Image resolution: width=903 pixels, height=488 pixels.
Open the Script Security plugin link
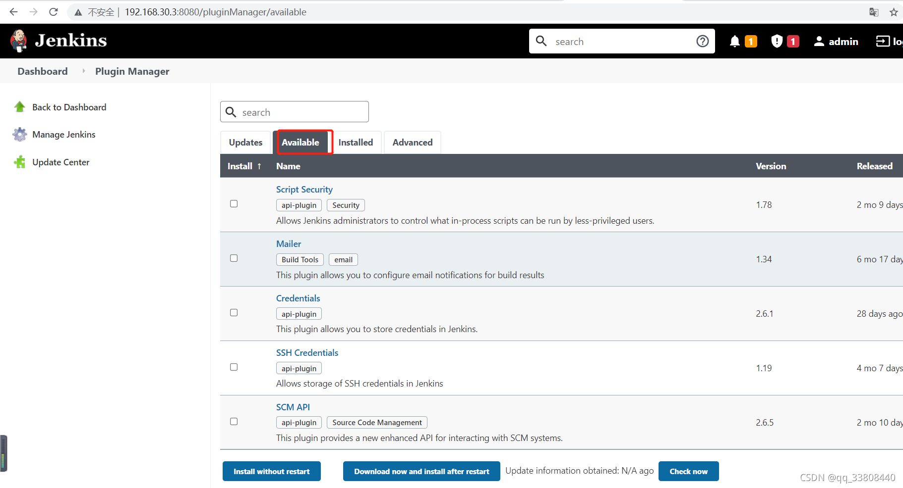(304, 190)
